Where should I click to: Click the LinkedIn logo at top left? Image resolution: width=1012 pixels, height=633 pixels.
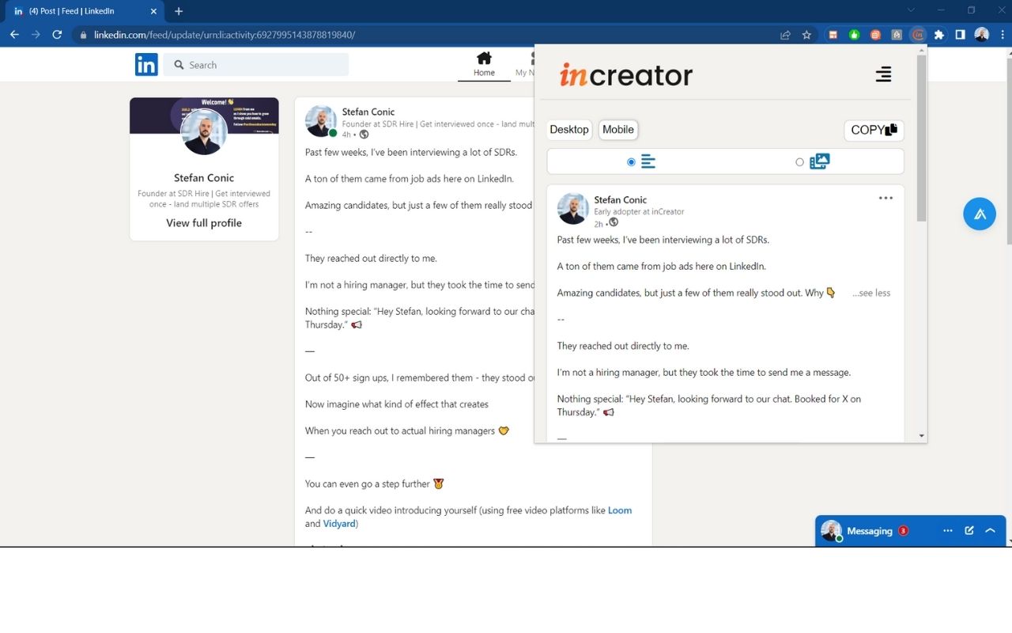point(146,64)
